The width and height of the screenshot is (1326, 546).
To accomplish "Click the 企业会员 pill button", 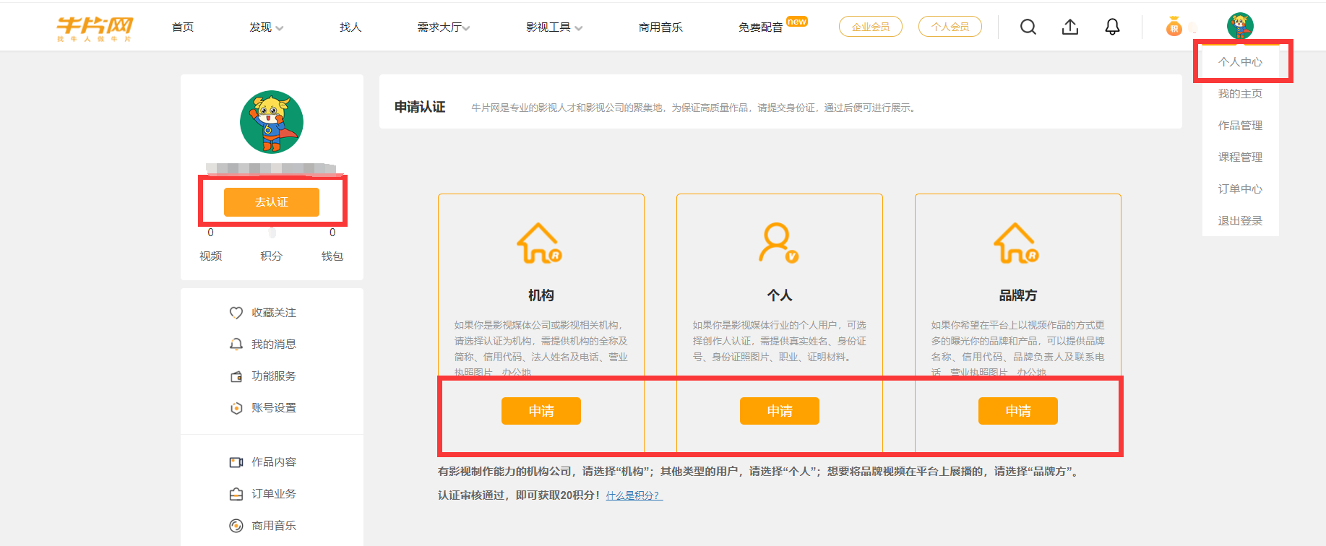I will (x=870, y=27).
